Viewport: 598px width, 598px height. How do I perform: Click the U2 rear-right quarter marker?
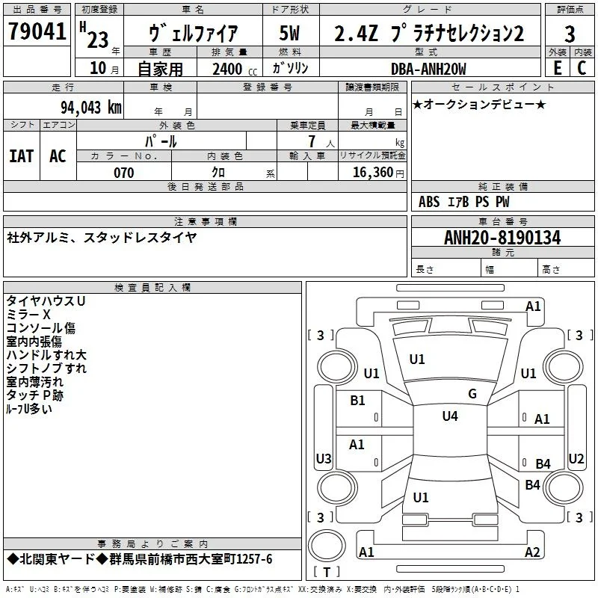(576, 458)
